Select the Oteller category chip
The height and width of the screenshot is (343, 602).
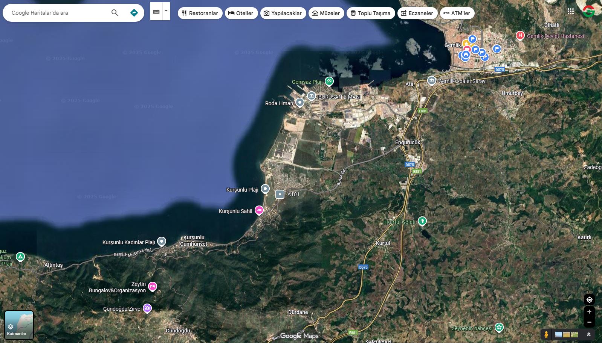[241, 13]
